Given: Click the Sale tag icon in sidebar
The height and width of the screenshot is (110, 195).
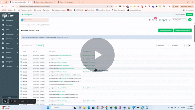Looking at the screenshot, I should coord(3,30).
